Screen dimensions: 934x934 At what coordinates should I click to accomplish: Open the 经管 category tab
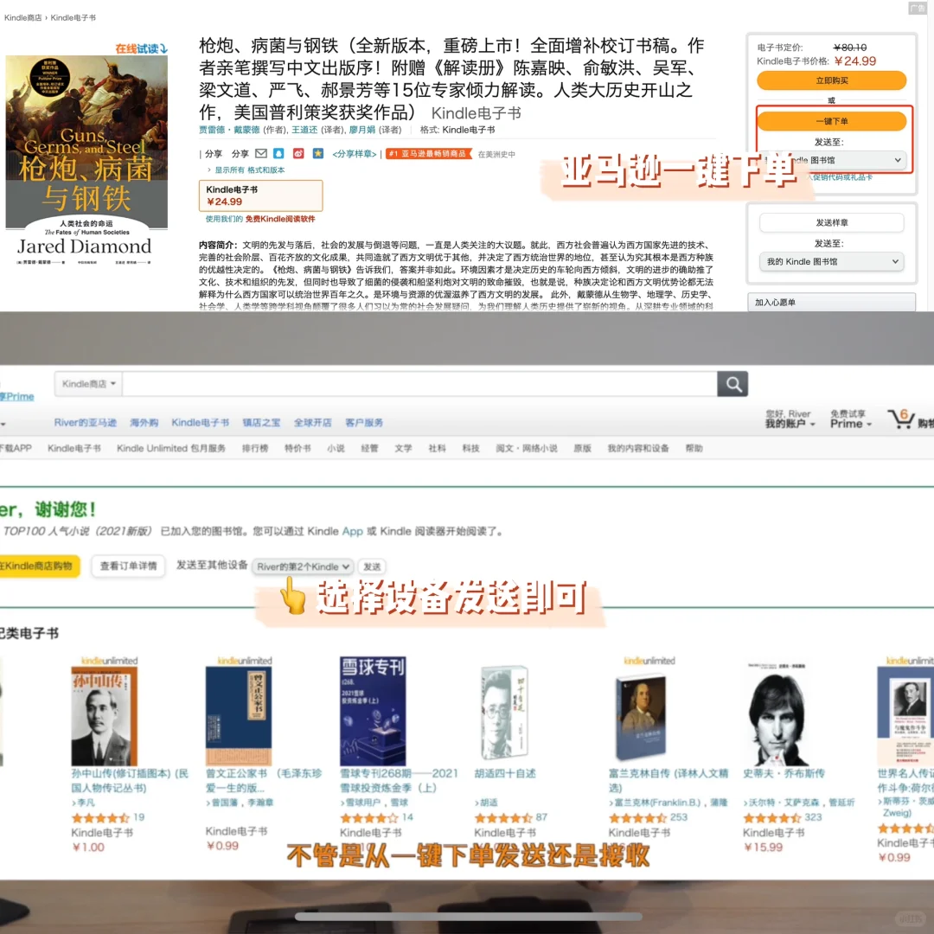pos(369,449)
